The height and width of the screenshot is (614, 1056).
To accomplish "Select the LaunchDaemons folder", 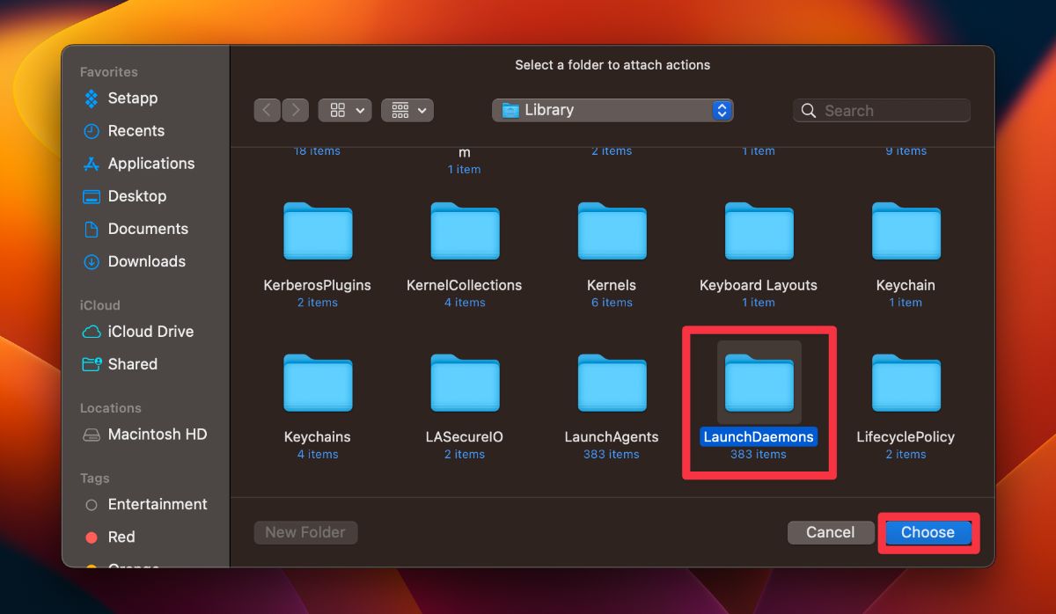I will tap(758, 383).
